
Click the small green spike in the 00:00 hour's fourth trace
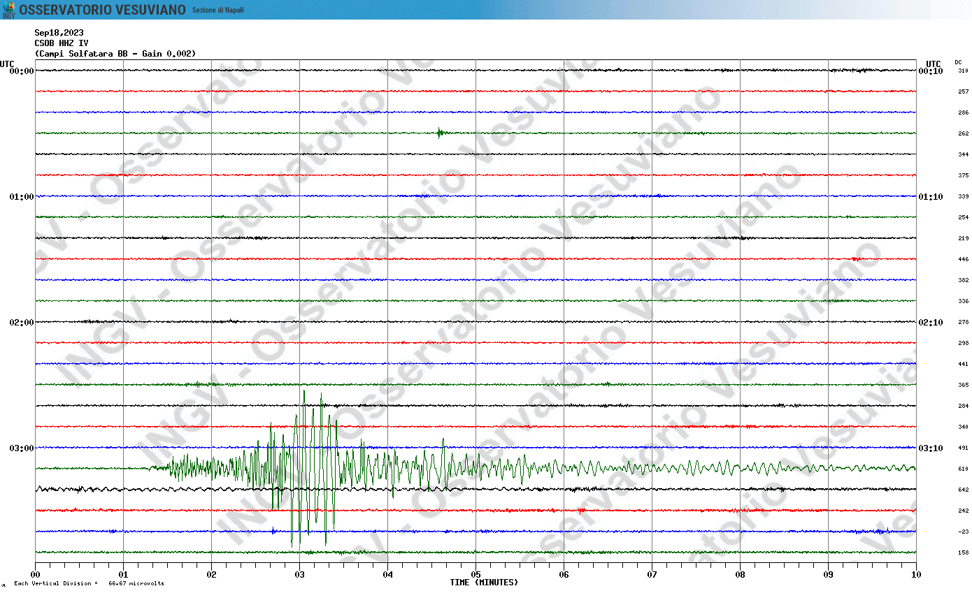(x=439, y=133)
